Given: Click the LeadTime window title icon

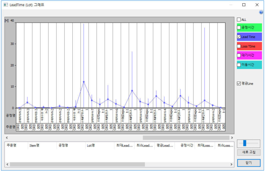Looking at the screenshot, I should pyautogui.click(x=4, y=5).
